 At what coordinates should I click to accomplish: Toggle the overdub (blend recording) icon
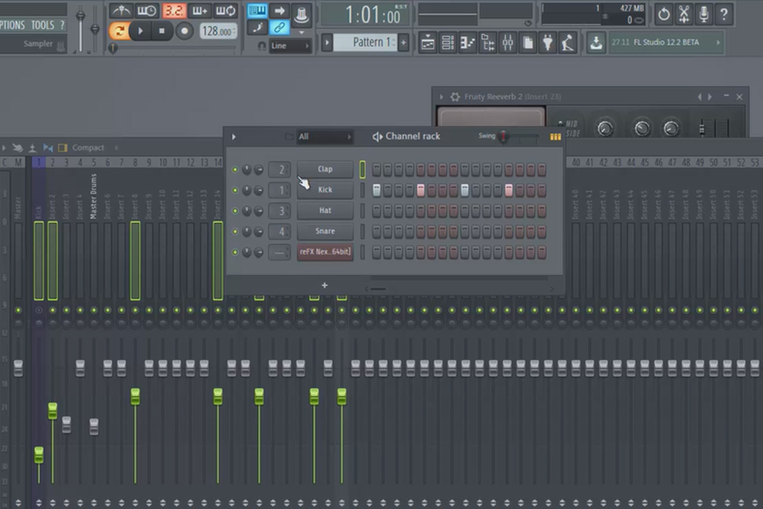point(200,11)
